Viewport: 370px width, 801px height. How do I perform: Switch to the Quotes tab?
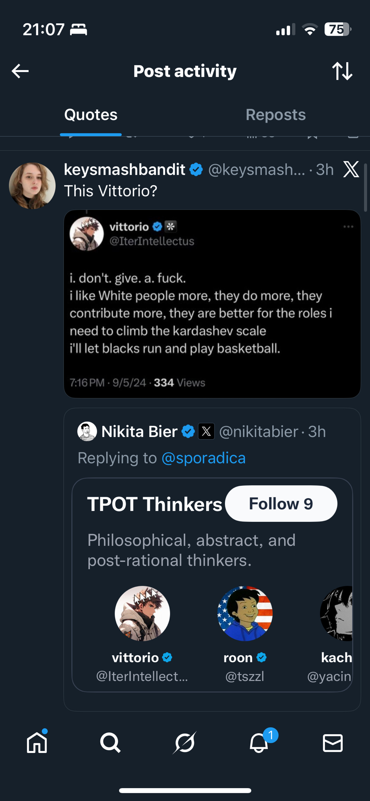pos(91,115)
